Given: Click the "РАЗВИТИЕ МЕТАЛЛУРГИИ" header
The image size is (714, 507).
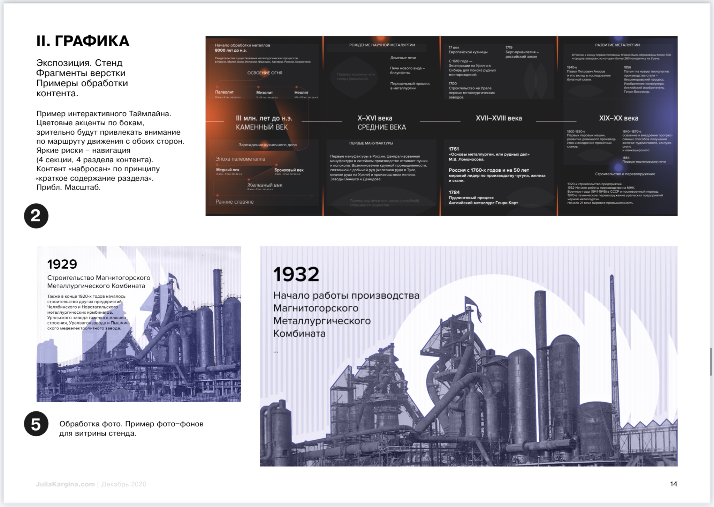Looking at the screenshot, I should click(x=617, y=45).
